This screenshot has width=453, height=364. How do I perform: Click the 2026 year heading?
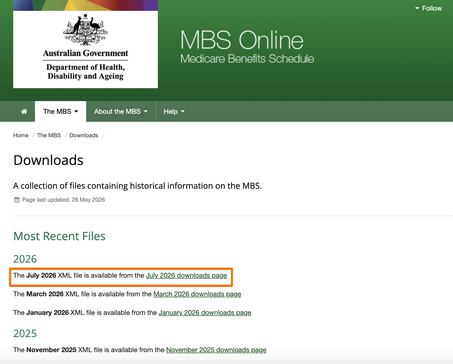tap(25, 259)
